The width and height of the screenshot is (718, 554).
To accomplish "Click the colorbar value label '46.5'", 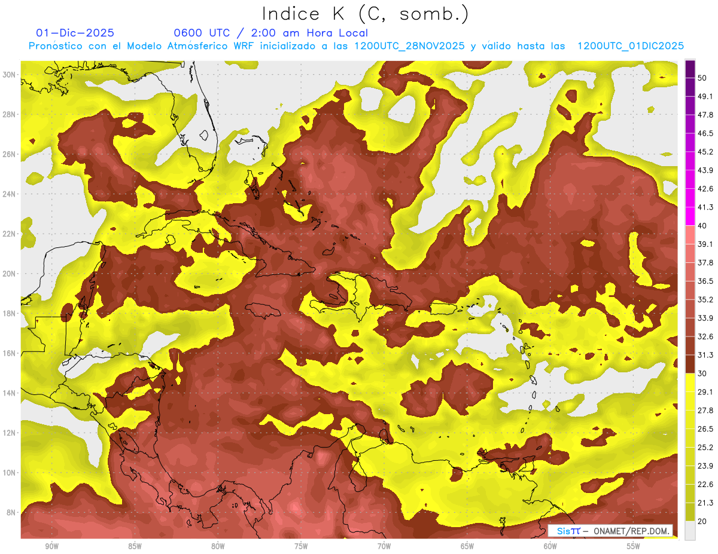I will tap(705, 133).
